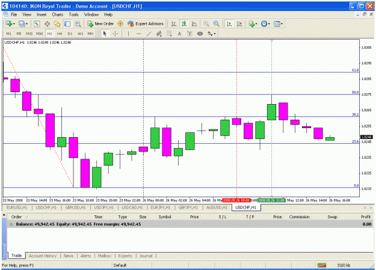
Task: Select the Crosshair tool
Action: [115, 34]
